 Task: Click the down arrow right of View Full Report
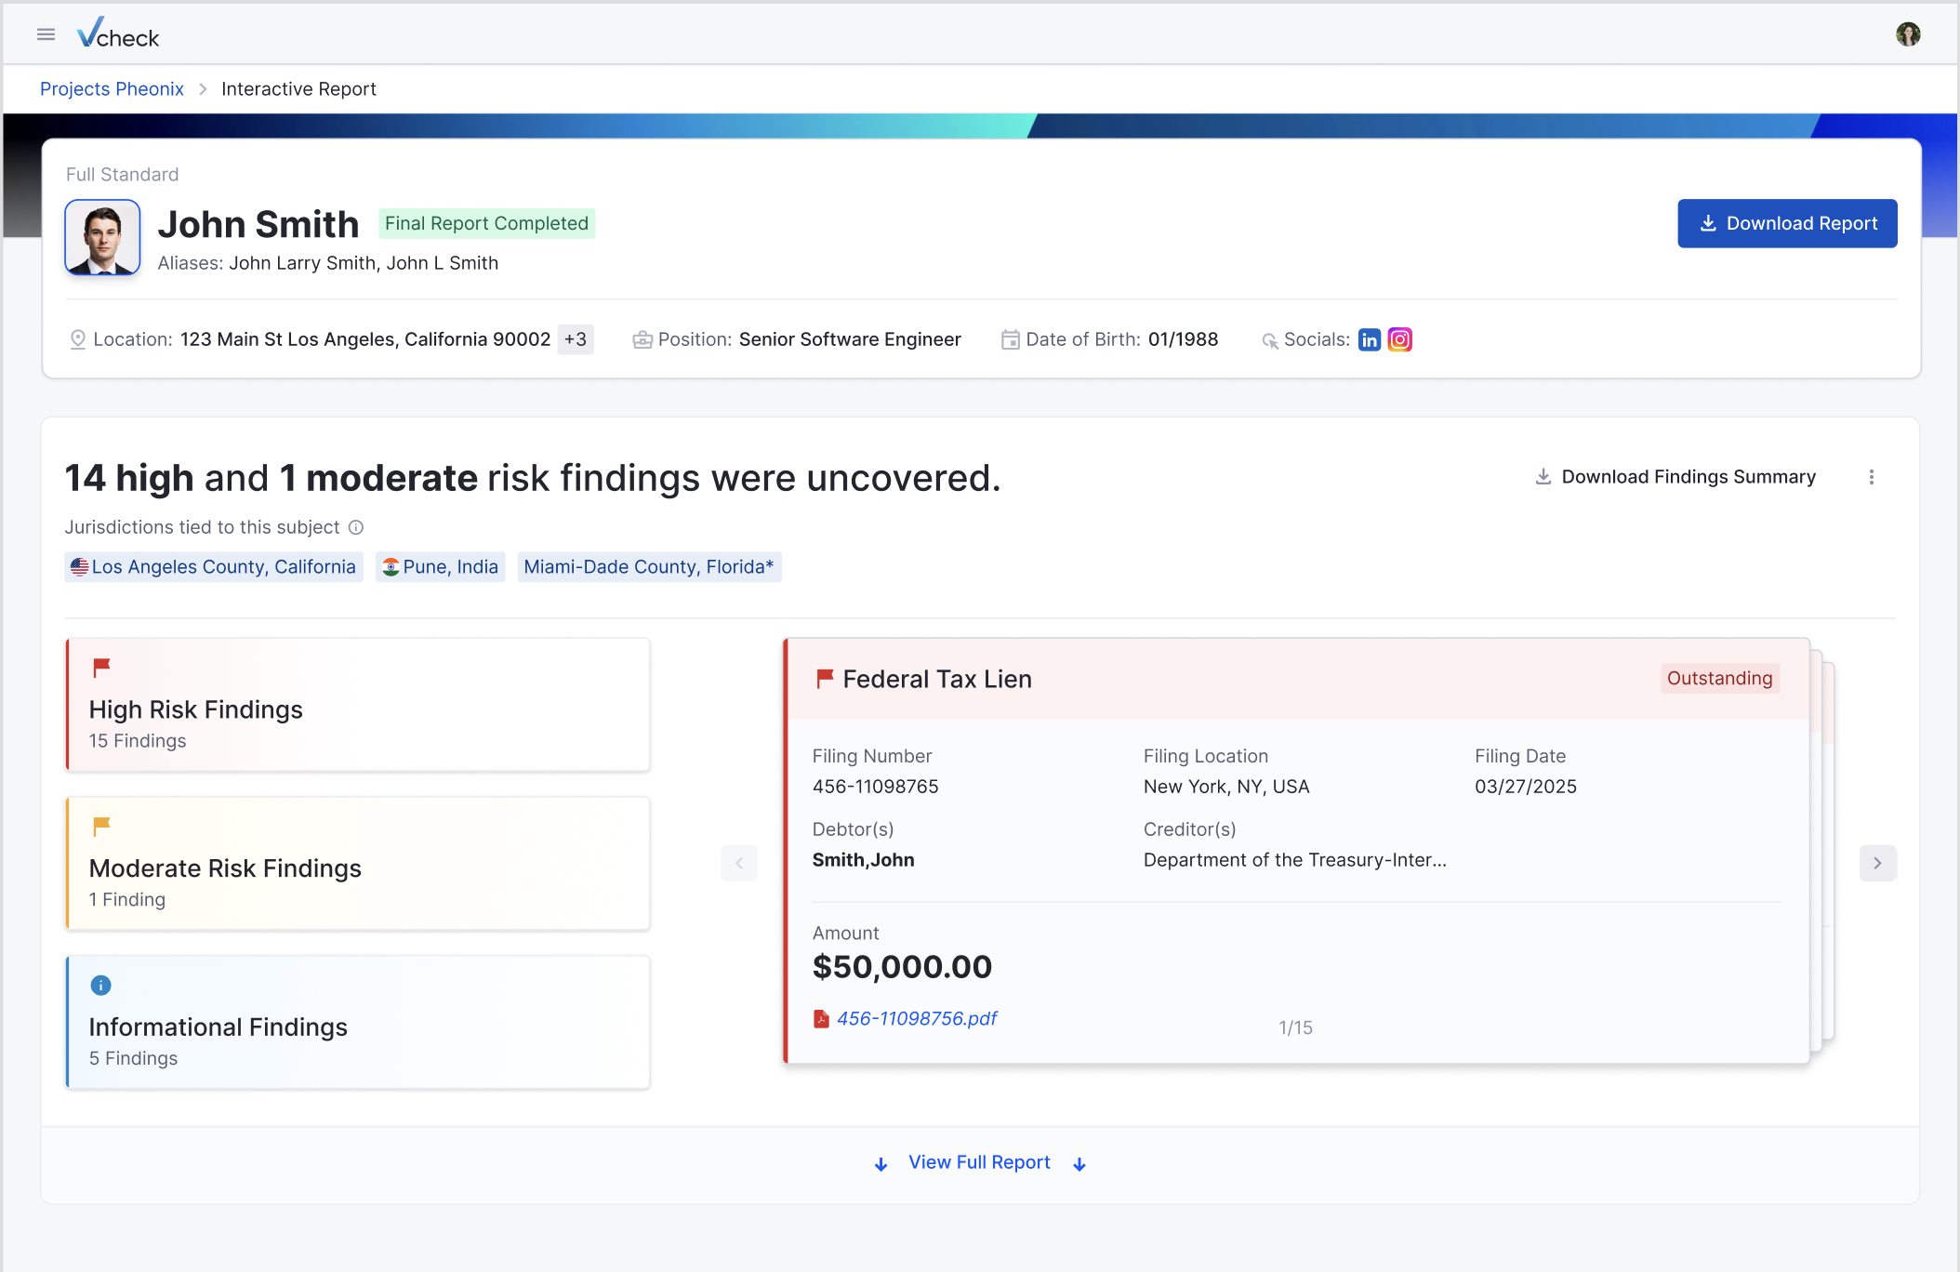click(x=1079, y=1164)
